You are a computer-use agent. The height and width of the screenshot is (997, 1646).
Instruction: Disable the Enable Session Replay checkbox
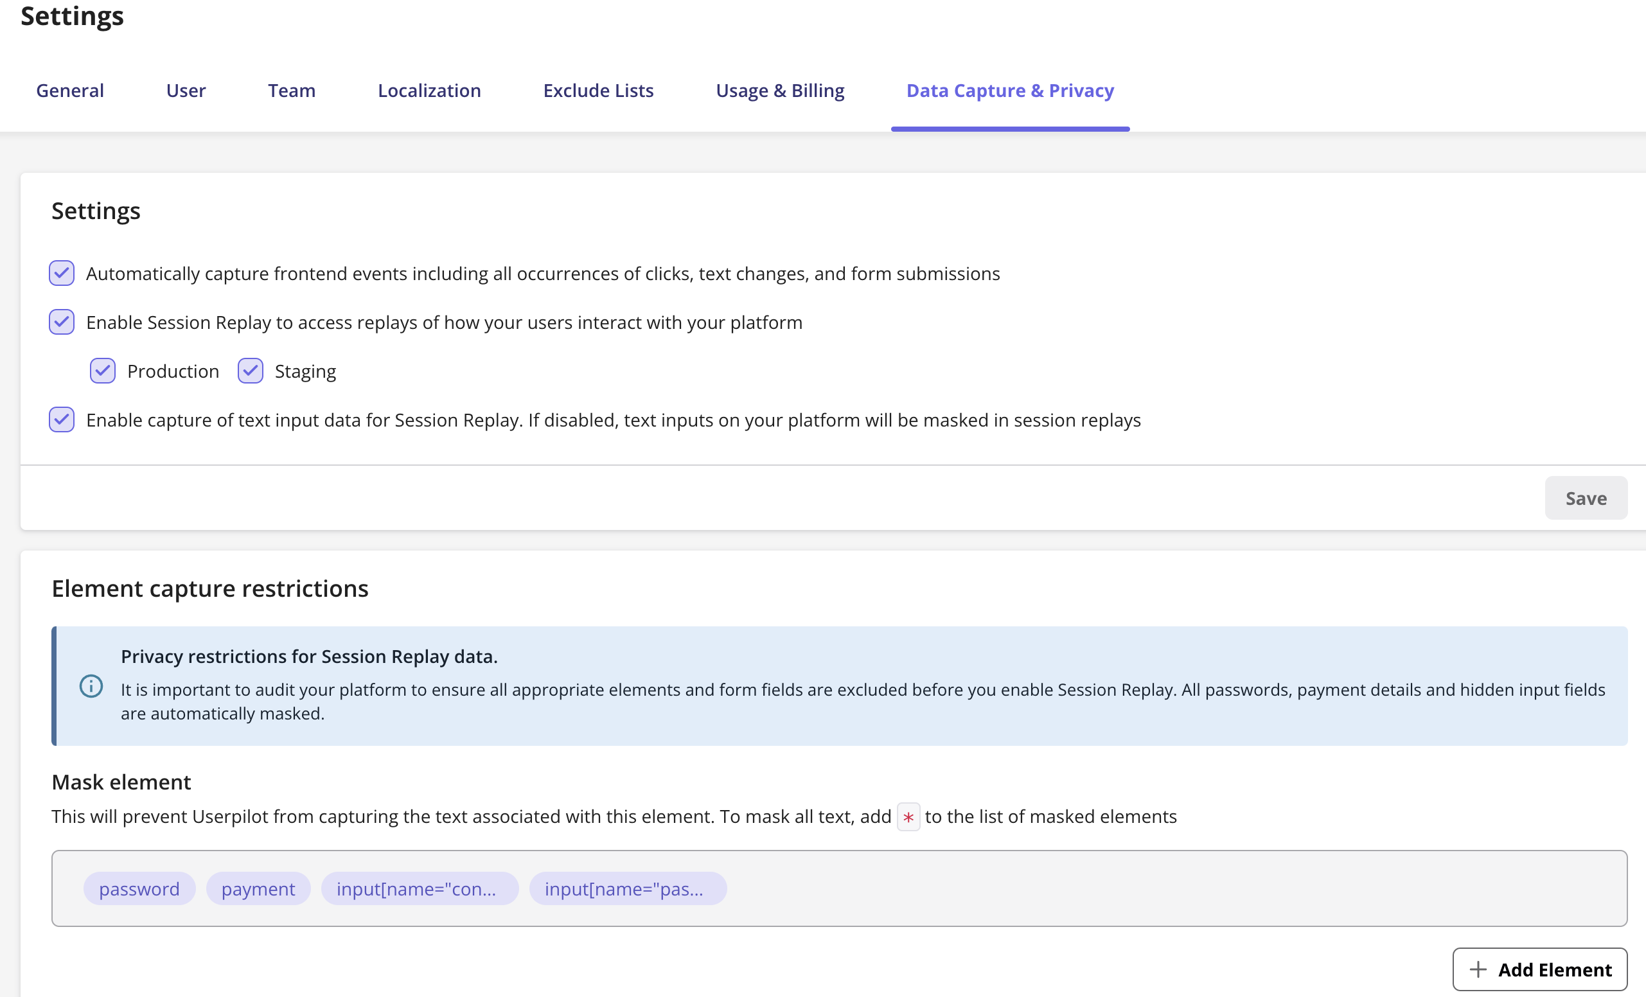tap(62, 322)
